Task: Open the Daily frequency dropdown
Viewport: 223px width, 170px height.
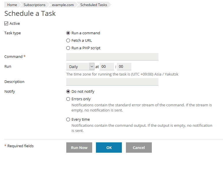Action: (80, 67)
